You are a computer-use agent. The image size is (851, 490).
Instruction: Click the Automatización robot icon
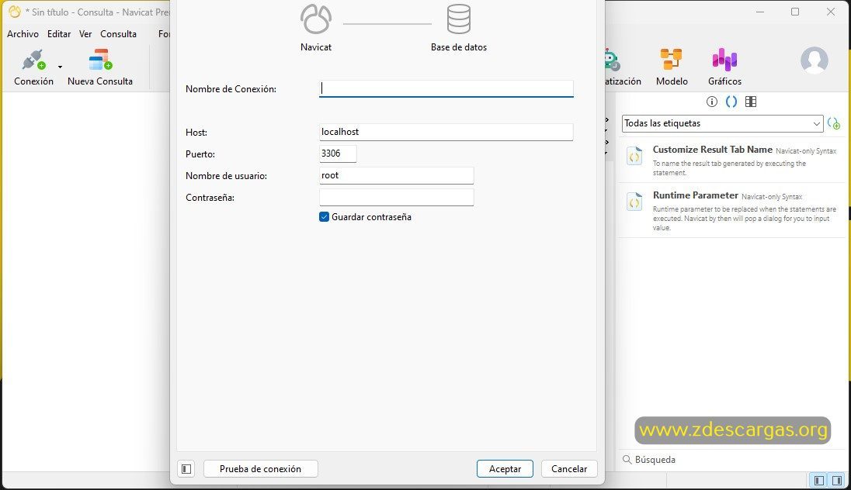click(612, 60)
